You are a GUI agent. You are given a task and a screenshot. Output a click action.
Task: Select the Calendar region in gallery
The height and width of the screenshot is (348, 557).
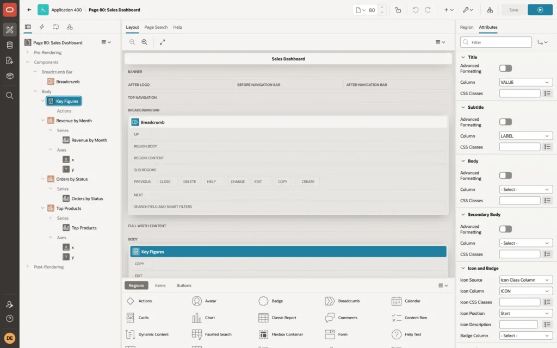406,301
